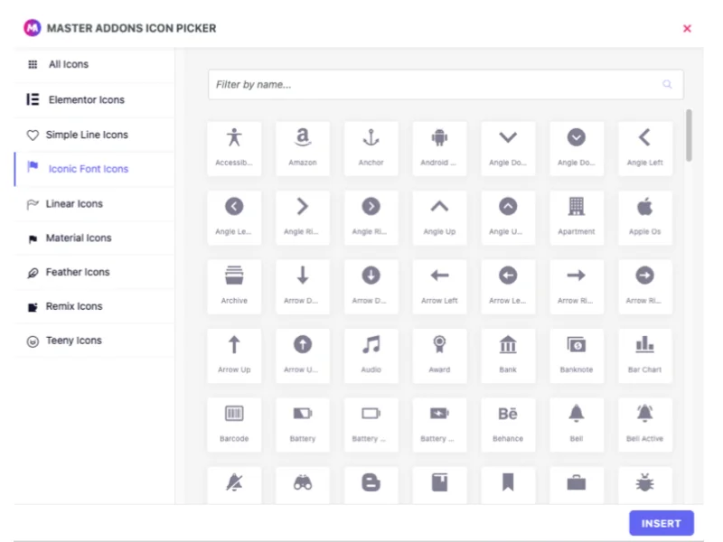Pick the circled Arrow Right icon
Viewport: 723px width, 542px height.
tap(645, 286)
